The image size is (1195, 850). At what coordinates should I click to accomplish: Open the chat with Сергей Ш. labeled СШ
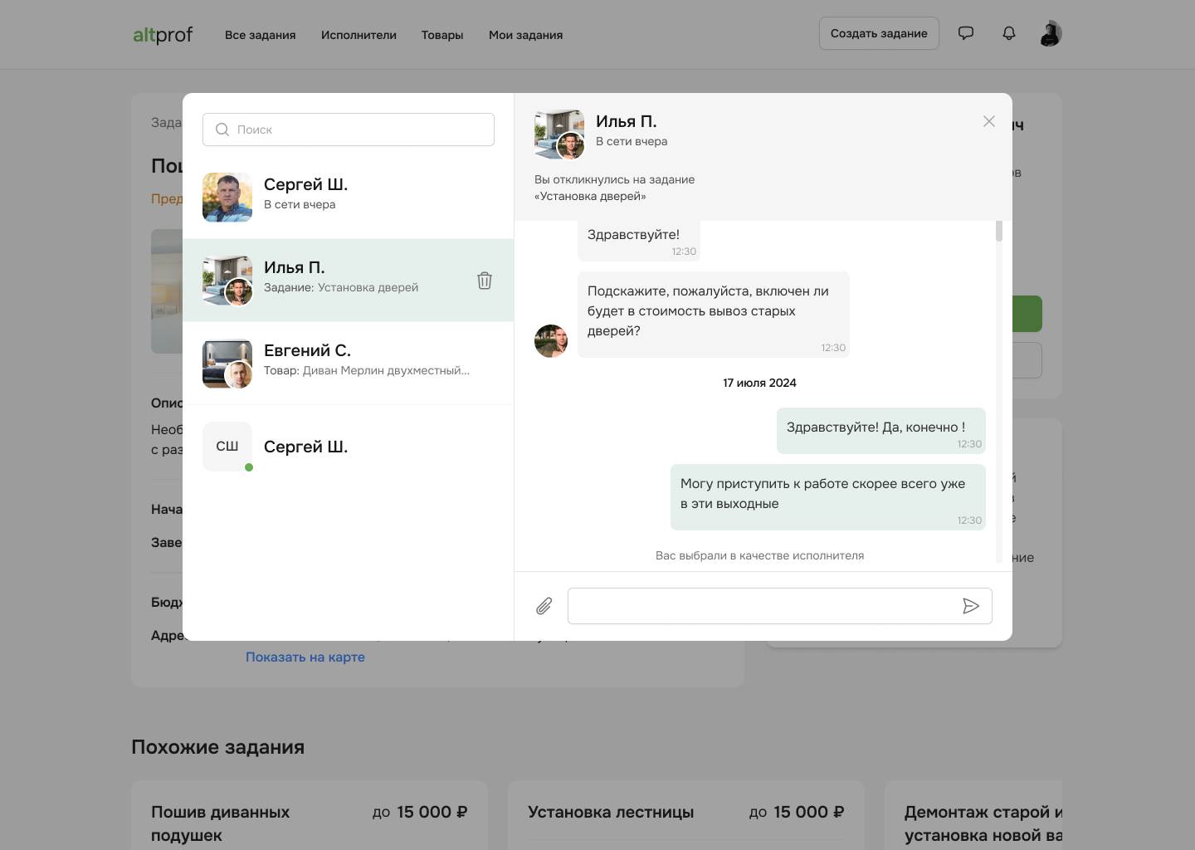[x=349, y=447]
